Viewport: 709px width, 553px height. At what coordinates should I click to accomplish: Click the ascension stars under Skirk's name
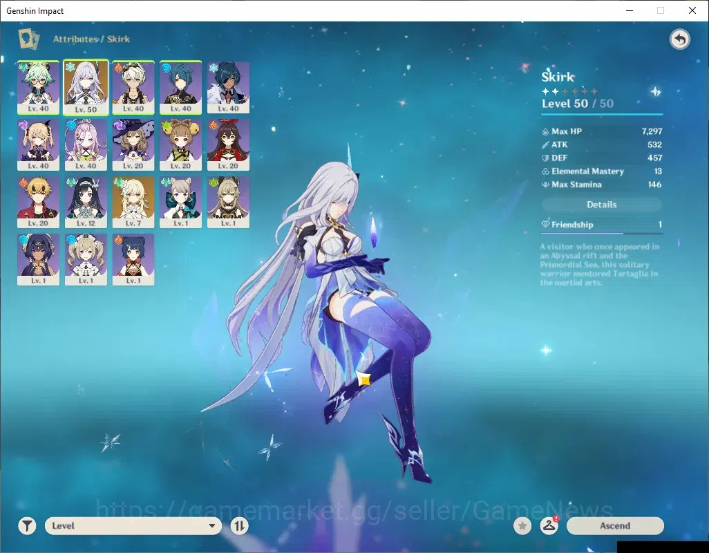569,91
